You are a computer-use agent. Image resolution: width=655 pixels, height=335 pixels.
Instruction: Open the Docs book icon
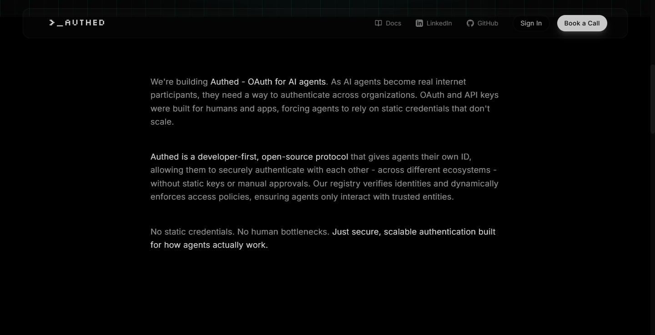point(378,23)
